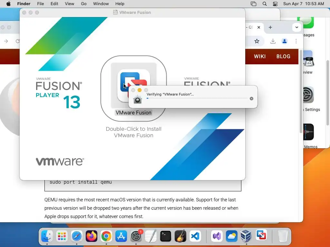Open Chrome three-dot menu
This screenshot has height=247, width=330.
click(x=296, y=41)
